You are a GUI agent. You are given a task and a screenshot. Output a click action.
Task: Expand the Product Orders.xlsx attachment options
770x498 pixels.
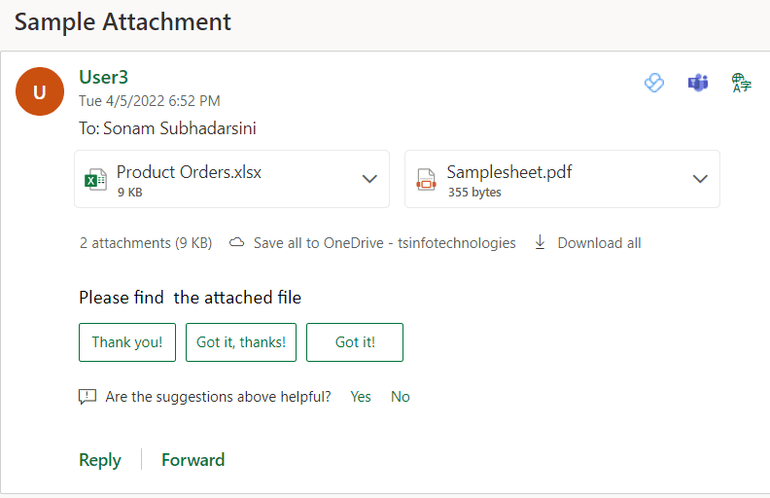point(369,179)
